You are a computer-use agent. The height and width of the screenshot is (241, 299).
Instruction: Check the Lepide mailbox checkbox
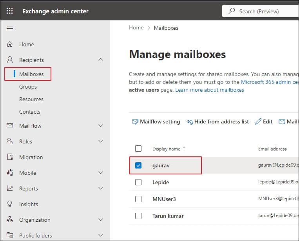[x=138, y=182]
